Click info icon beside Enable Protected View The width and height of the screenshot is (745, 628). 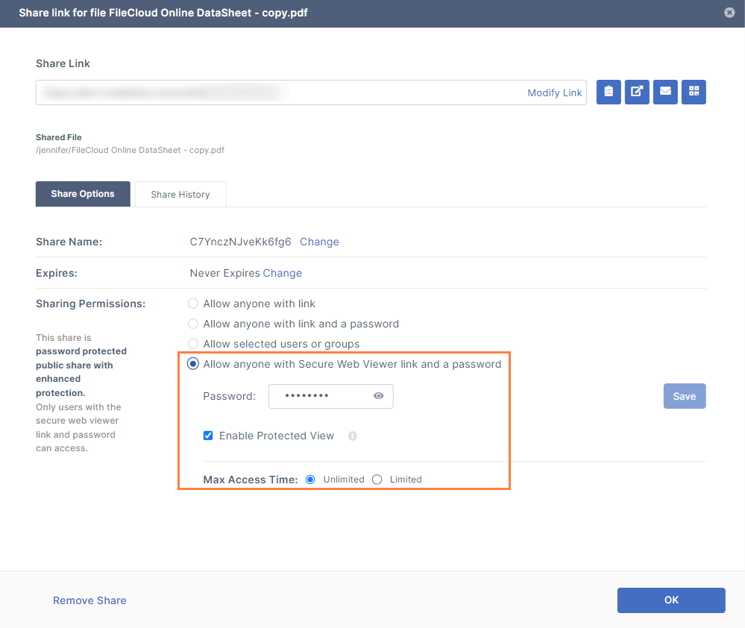[x=353, y=436]
